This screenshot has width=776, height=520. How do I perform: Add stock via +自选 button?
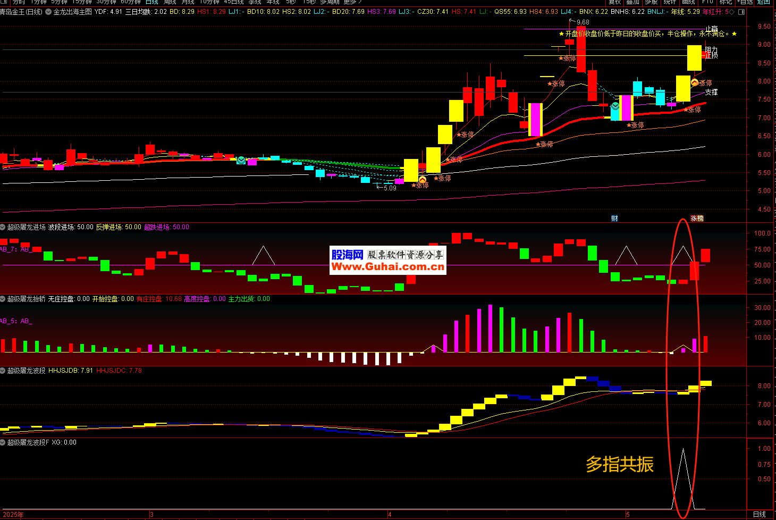pos(745,2)
